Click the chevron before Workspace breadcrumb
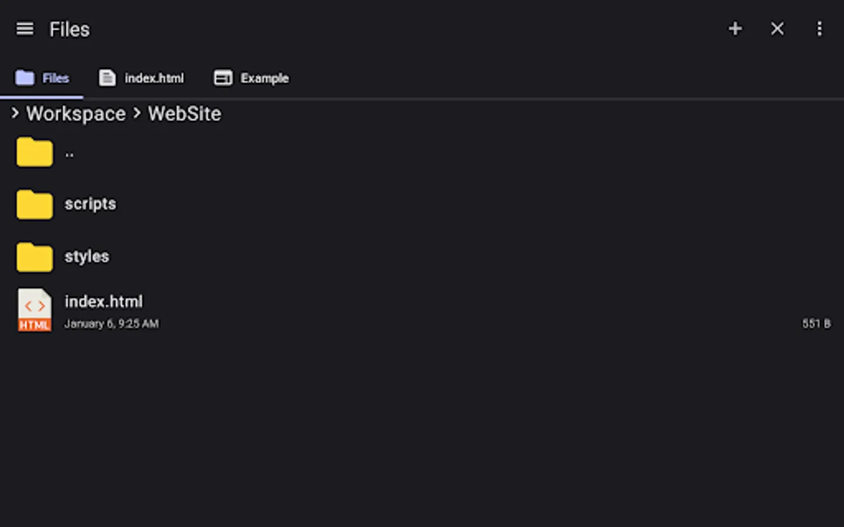Screen dimensions: 844x527 tap(15, 113)
